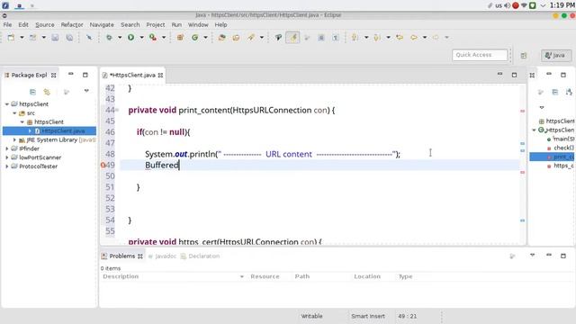The image size is (576, 324).
Task: Switch to the Javadoc tab
Action: click(x=162, y=256)
